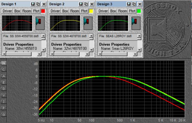Click file name SS 32W-4878T00.bb6

(72, 36)
